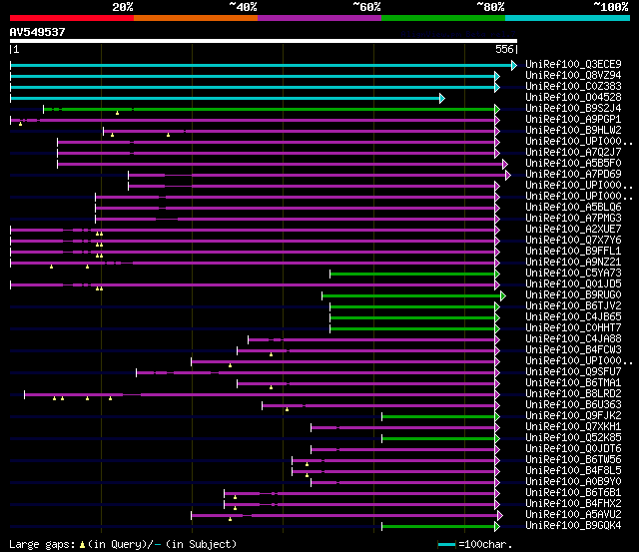The image size is (639, 552).
Task: Select the UniRef100_Q7X7Y6 label
Action: coord(573,241)
